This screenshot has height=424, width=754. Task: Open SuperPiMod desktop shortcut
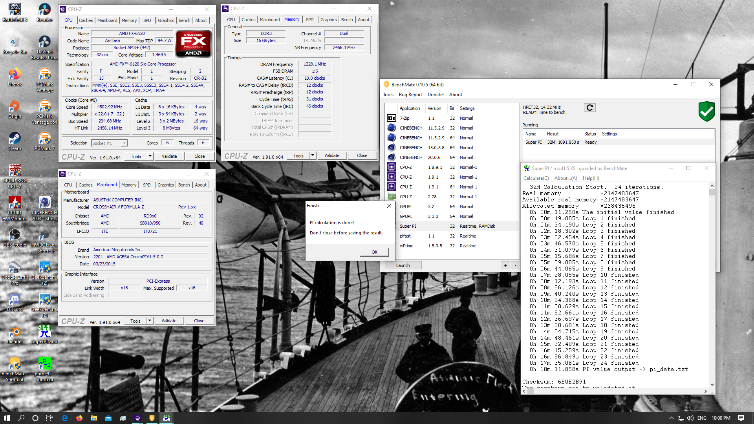(44, 334)
